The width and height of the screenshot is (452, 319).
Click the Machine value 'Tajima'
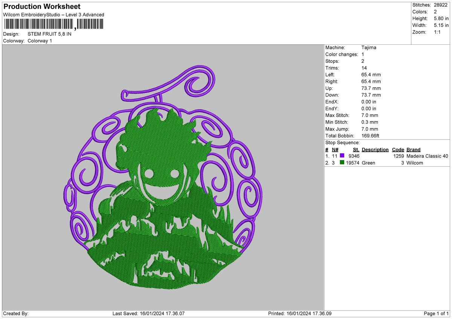click(x=369, y=47)
